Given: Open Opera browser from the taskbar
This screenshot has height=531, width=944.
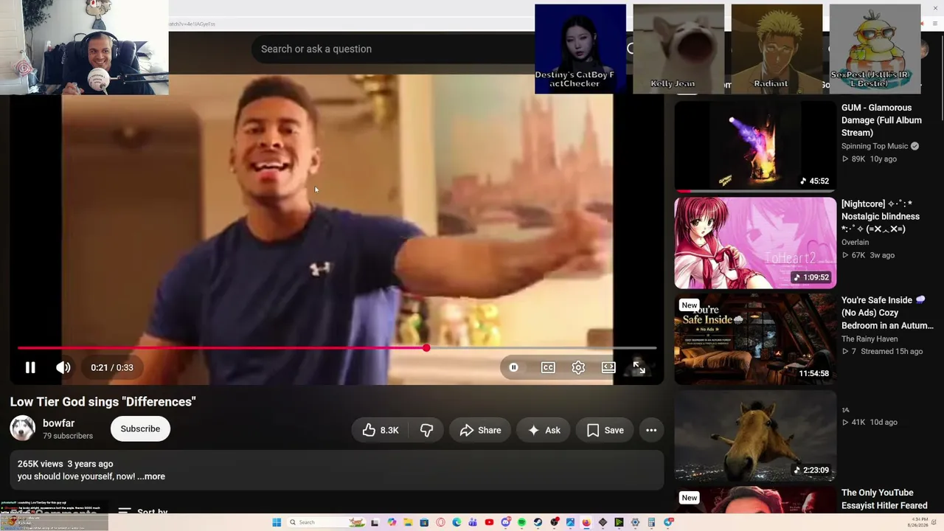Looking at the screenshot, I should click(440, 522).
